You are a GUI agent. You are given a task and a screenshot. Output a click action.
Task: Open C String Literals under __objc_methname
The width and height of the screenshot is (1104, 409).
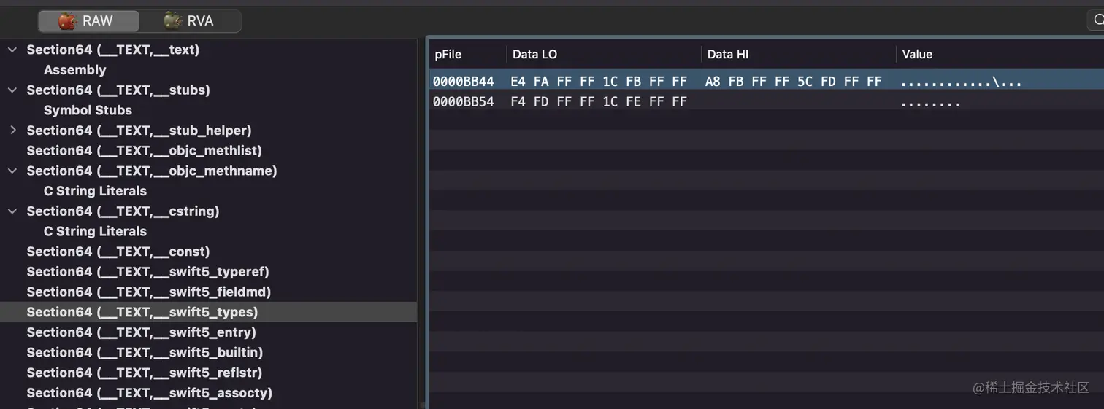[95, 191]
